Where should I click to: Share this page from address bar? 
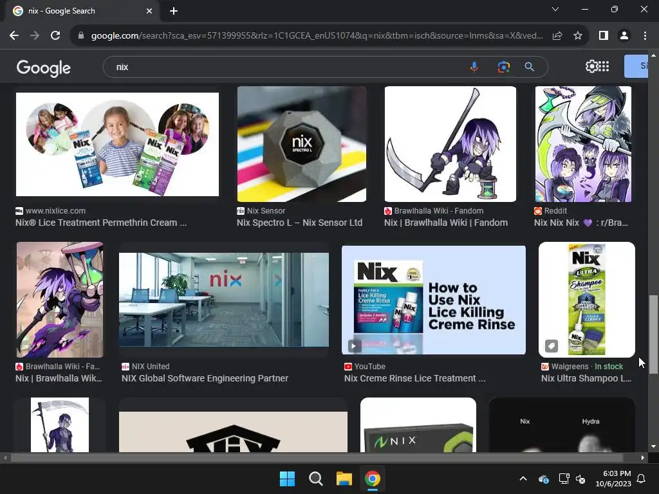tap(557, 36)
